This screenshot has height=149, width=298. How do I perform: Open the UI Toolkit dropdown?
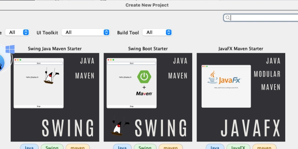tap(86, 32)
